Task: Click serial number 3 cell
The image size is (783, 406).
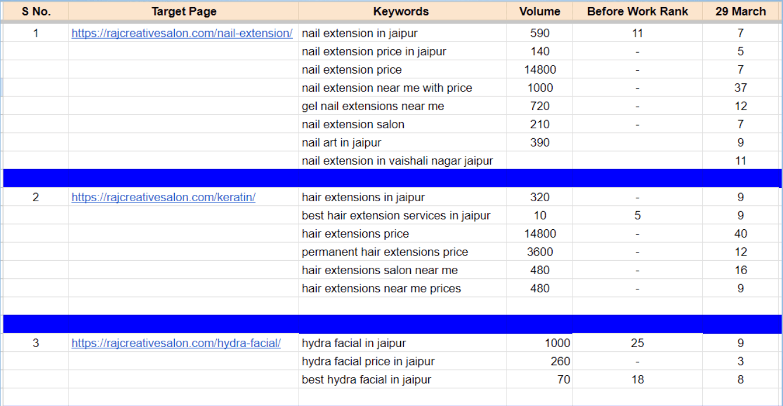Action: (36, 343)
